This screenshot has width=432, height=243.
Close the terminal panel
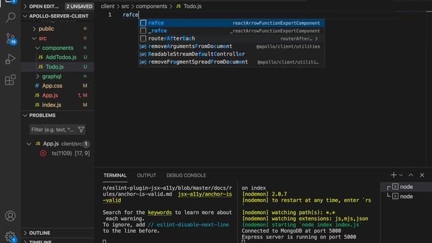422,175
